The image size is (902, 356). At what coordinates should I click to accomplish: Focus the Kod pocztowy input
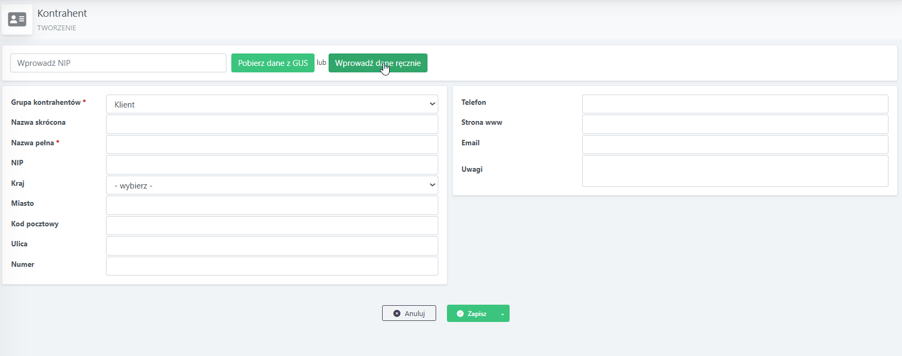click(272, 226)
